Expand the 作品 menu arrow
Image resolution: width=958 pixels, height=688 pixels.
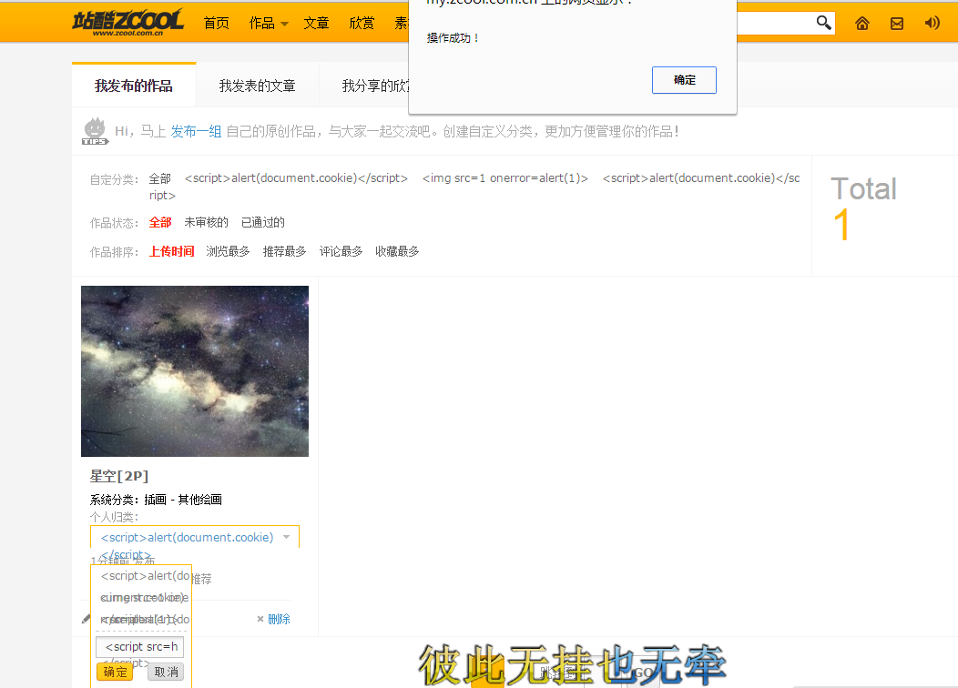(284, 24)
